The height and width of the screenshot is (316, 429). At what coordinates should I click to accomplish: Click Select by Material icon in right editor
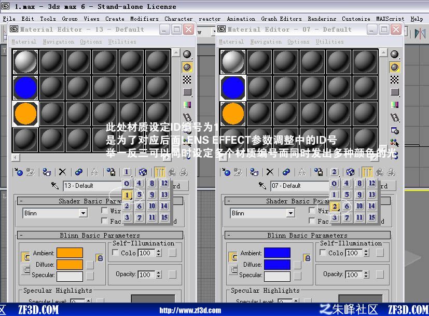coord(395,143)
